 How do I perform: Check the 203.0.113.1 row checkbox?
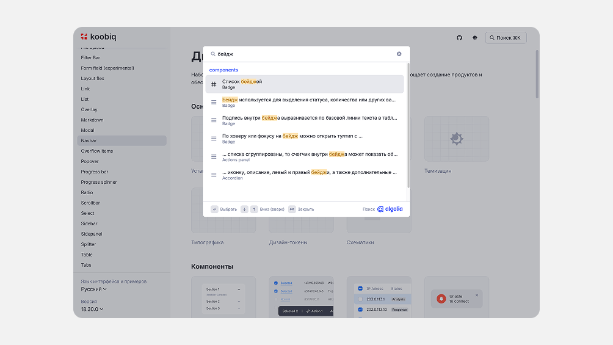pyautogui.click(x=360, y=299)
